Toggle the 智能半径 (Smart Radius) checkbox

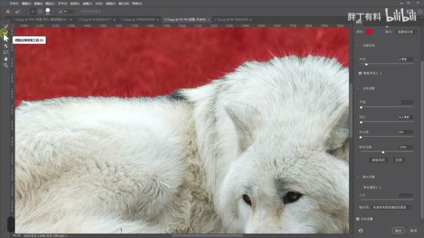pyautogui.click(x=360, y=73)
